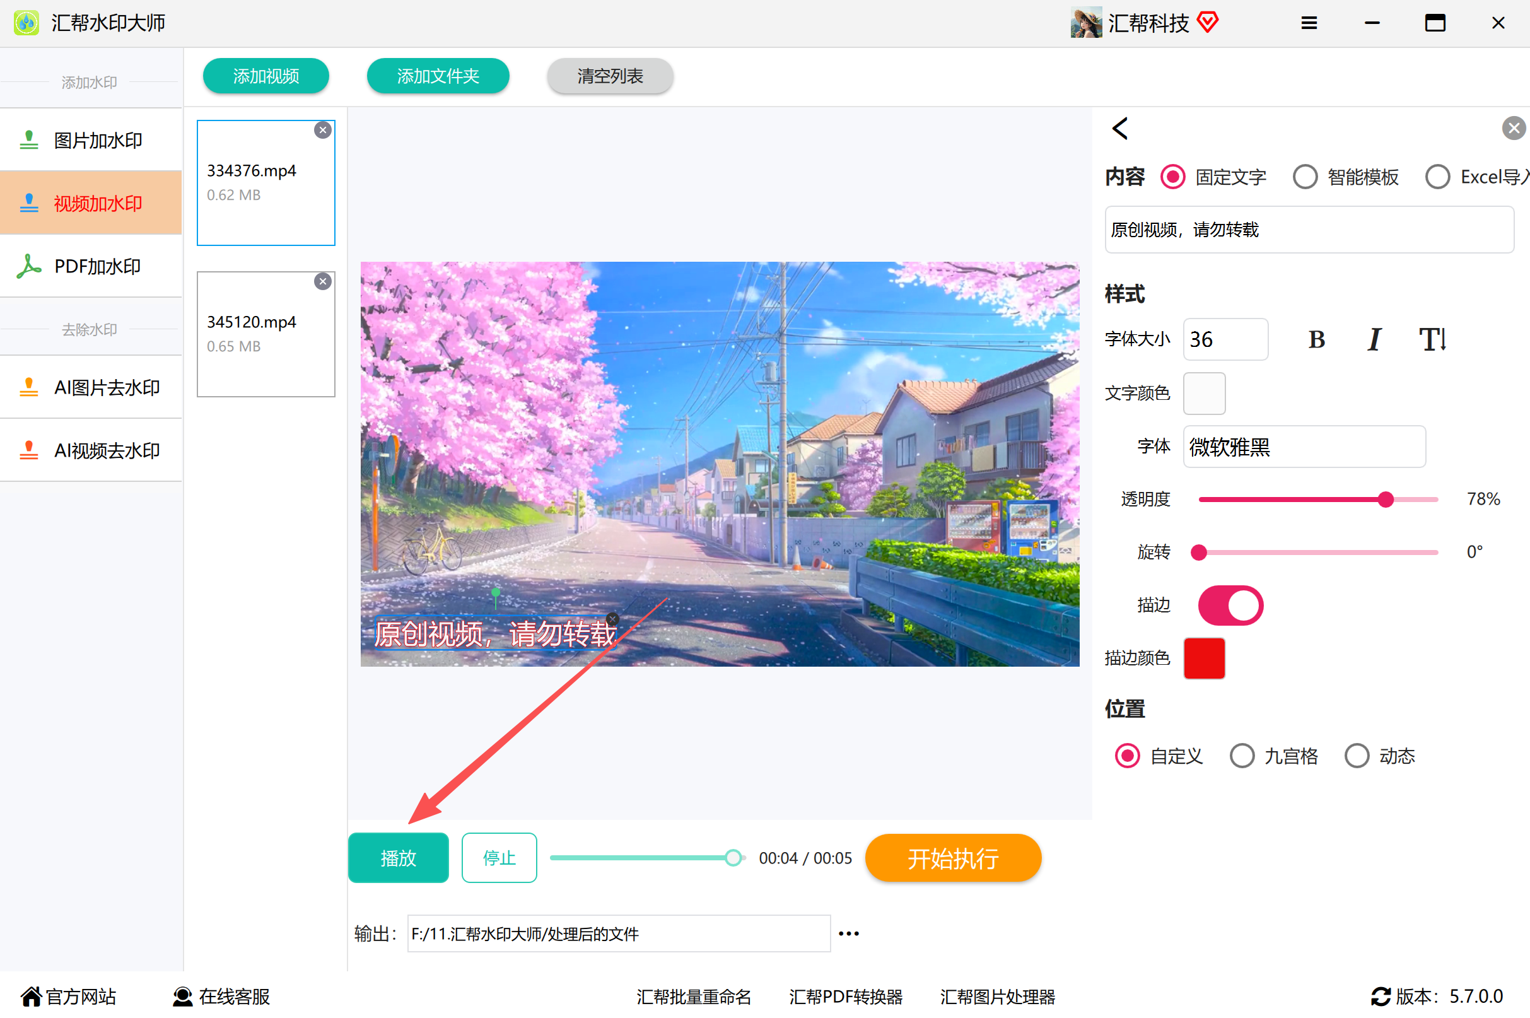Image resolution: width=1530 pixels, height=1018 pixels.
Task: Open AI视频去水印 in the sidebar
Action: tap(91, 450)
